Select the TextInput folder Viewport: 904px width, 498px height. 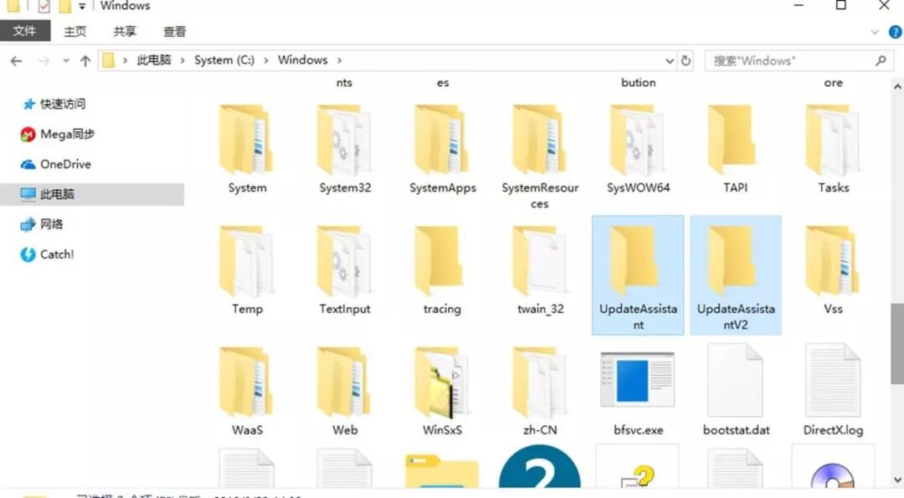tap(345, 271)
